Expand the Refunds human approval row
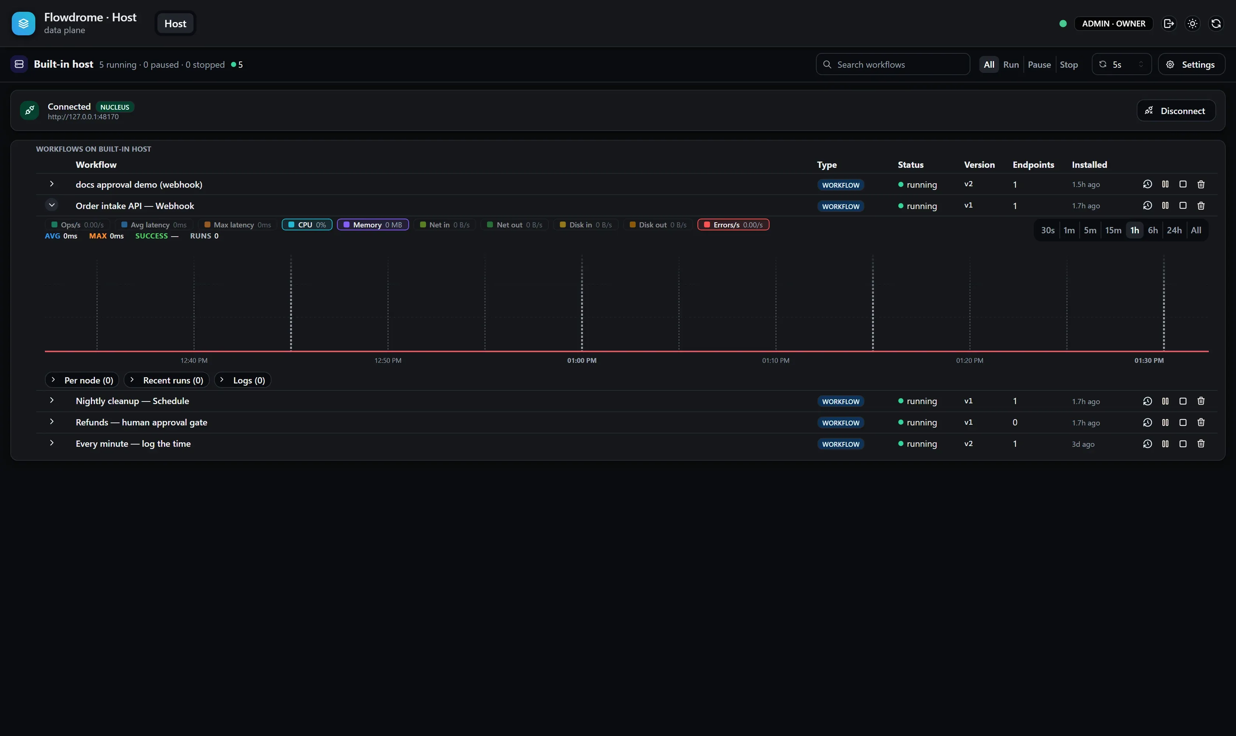Screen dimensions: 1236x736 tap(51, 421)
